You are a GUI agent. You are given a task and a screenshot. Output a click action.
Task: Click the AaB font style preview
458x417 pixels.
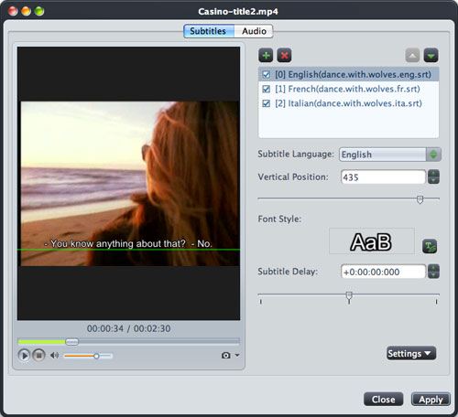tap(372, 241)
